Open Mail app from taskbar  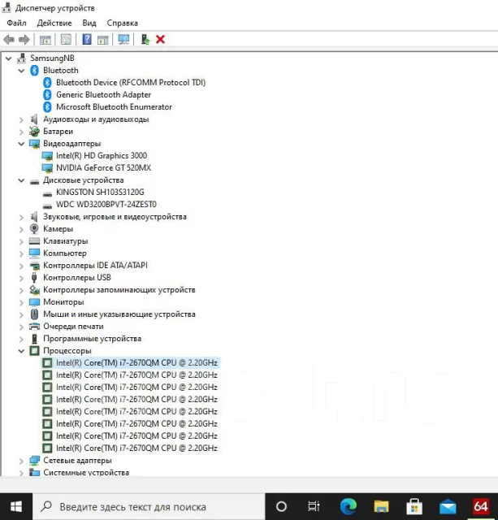(448, 507)
